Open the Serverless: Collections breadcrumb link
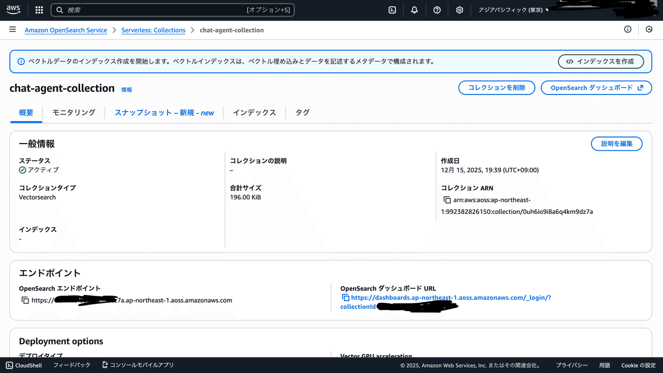 [x=153, y=30]
